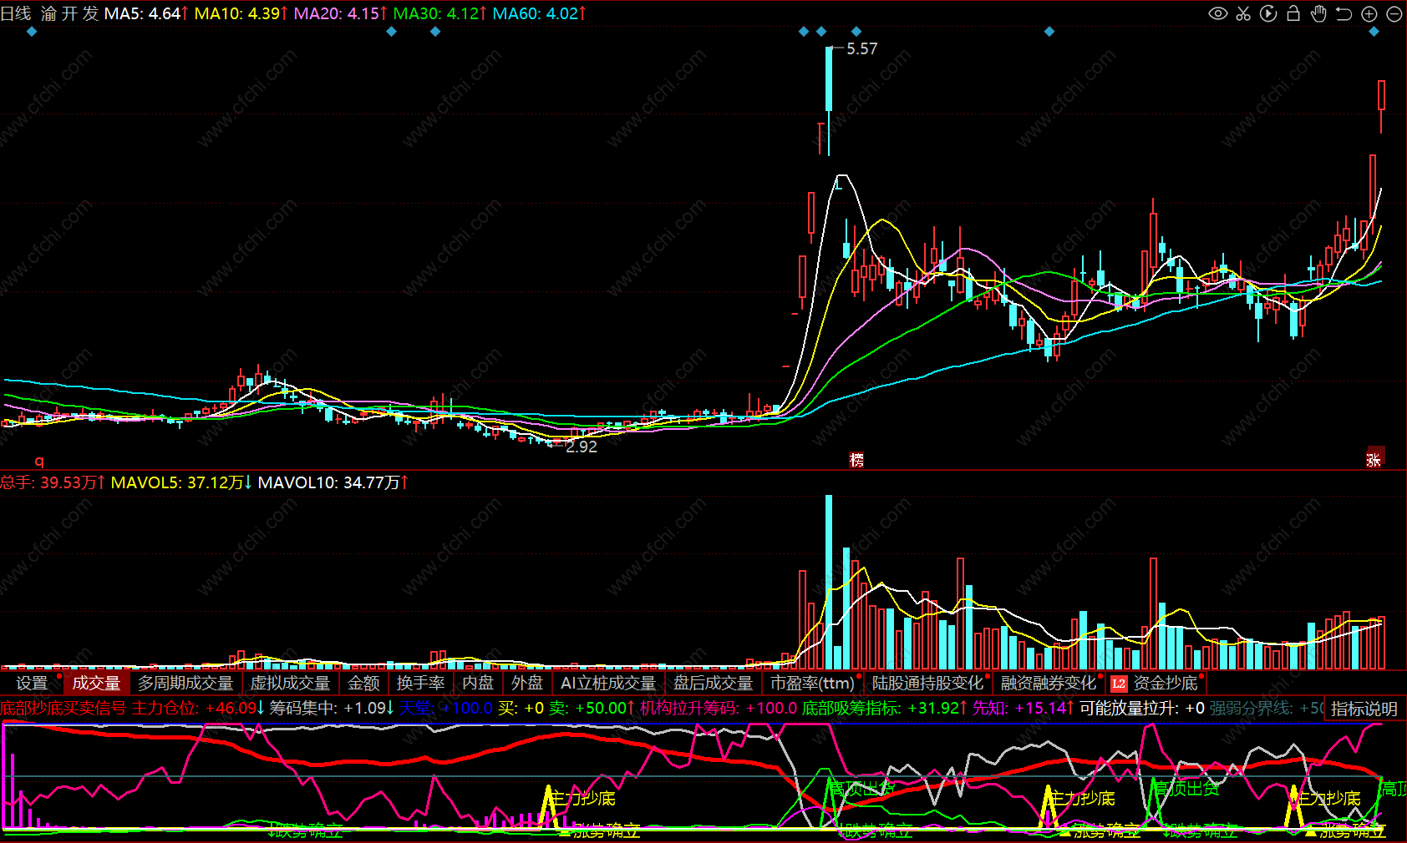Click the 底部吸筹指标: +31.92 value
This screenshot has width=1407, height=843.
click(x=884, y=709)
